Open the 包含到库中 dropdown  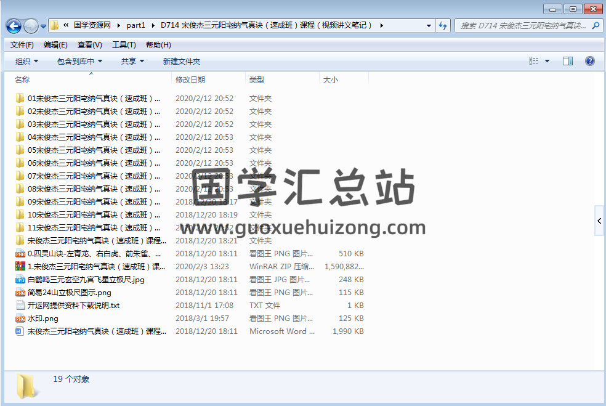click(x=79, y=61)
